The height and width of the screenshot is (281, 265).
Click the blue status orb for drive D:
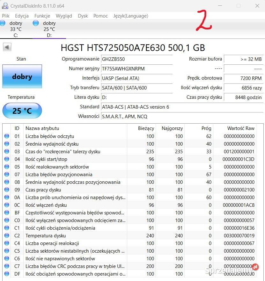pos(36,23)
